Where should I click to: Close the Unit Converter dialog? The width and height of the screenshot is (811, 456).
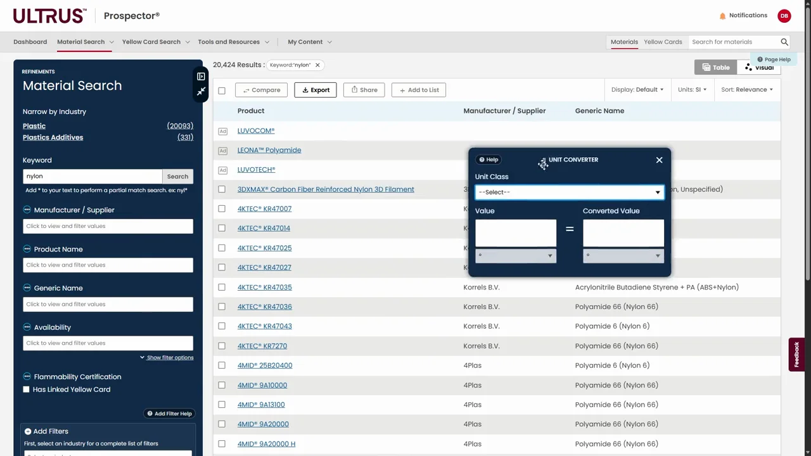point(659,160)
